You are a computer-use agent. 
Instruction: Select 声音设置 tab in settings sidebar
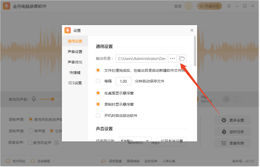[x=75, y=52]
